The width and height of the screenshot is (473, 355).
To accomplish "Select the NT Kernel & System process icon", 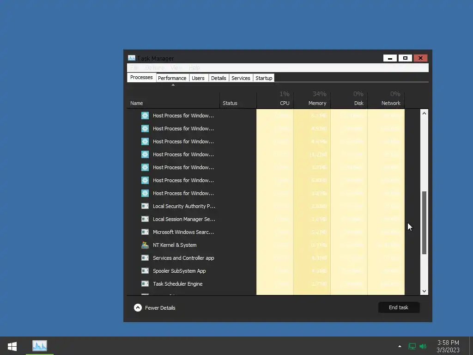I will (x=145, y=245).
